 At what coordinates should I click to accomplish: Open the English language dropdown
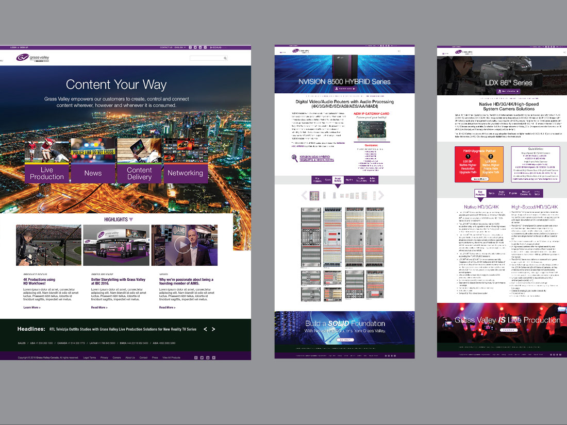(x=180, y=47)
